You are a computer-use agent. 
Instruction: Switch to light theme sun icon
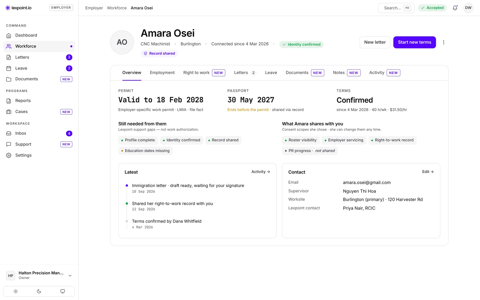pyautogui.click(x=16, y=291)
